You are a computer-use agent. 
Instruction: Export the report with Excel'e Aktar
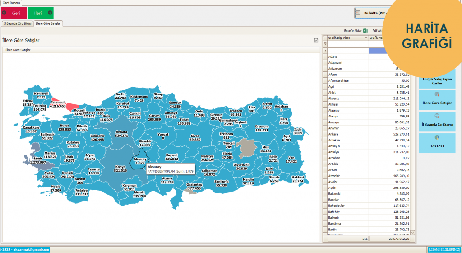click(x=356, y=31)
